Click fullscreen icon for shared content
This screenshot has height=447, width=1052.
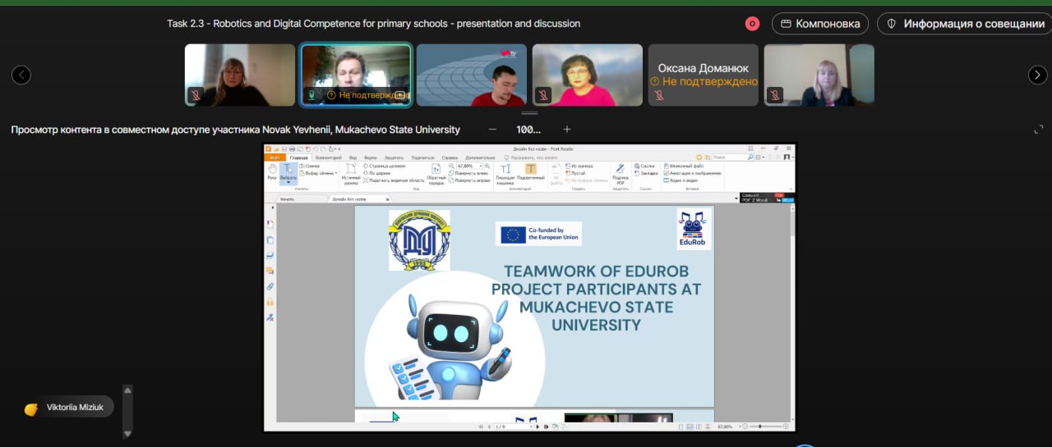1038,130
